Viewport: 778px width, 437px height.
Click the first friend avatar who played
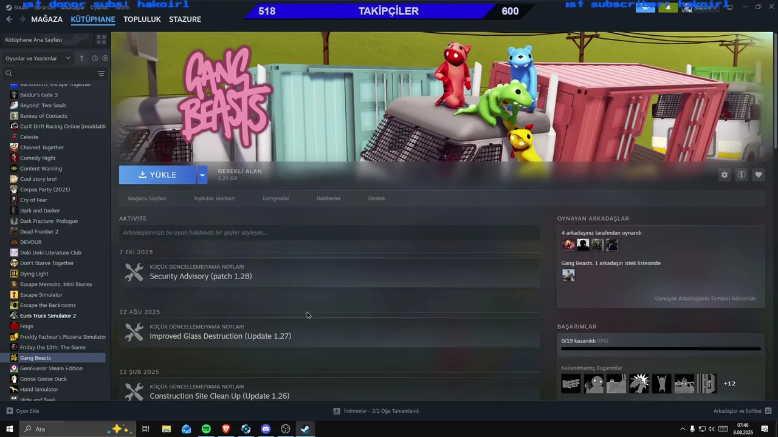pos(568,245)
